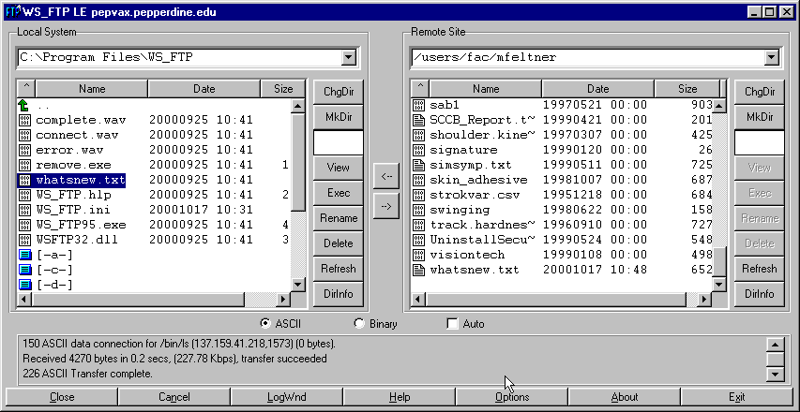Sort remote files by Date column

598,89
